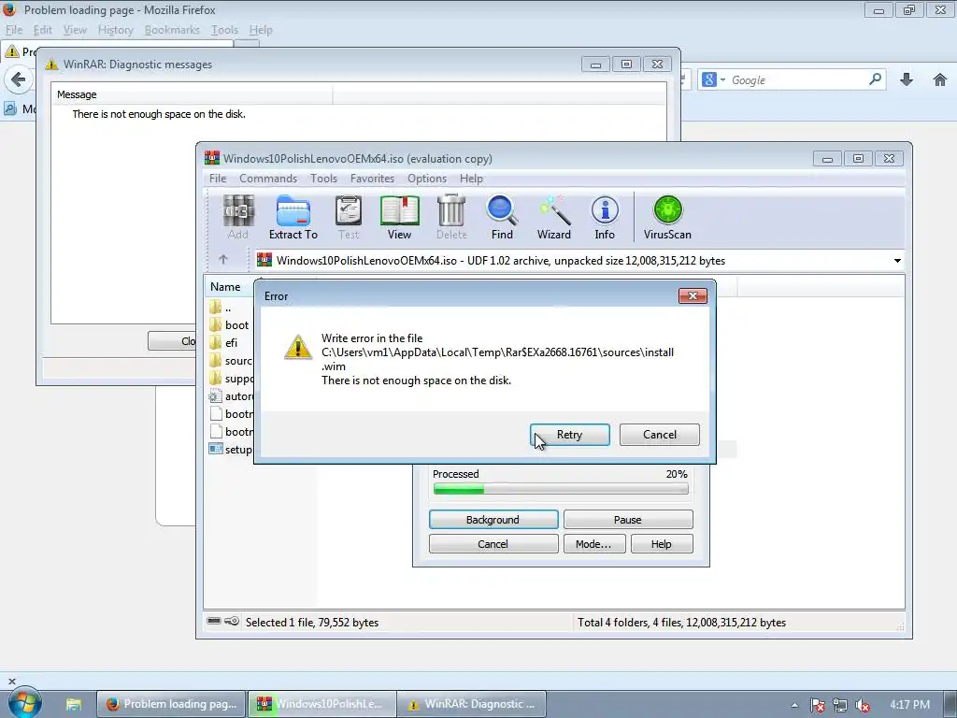Open the WinRAR Tools menu
This screenshot has height=718, width=957.
(x=323, y=179)
